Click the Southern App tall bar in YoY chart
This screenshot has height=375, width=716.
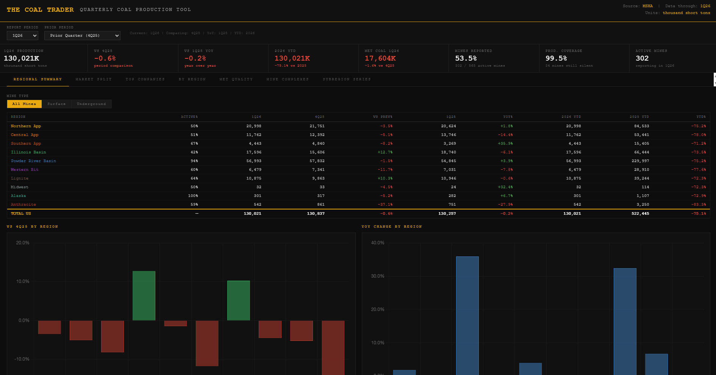tap(467, 316)
